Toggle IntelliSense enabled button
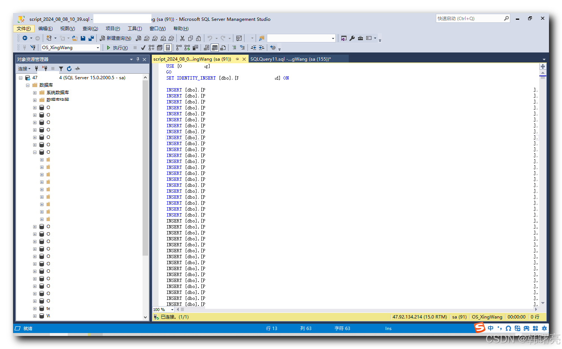This screenshot has height=349, width=562. [168, 48]
